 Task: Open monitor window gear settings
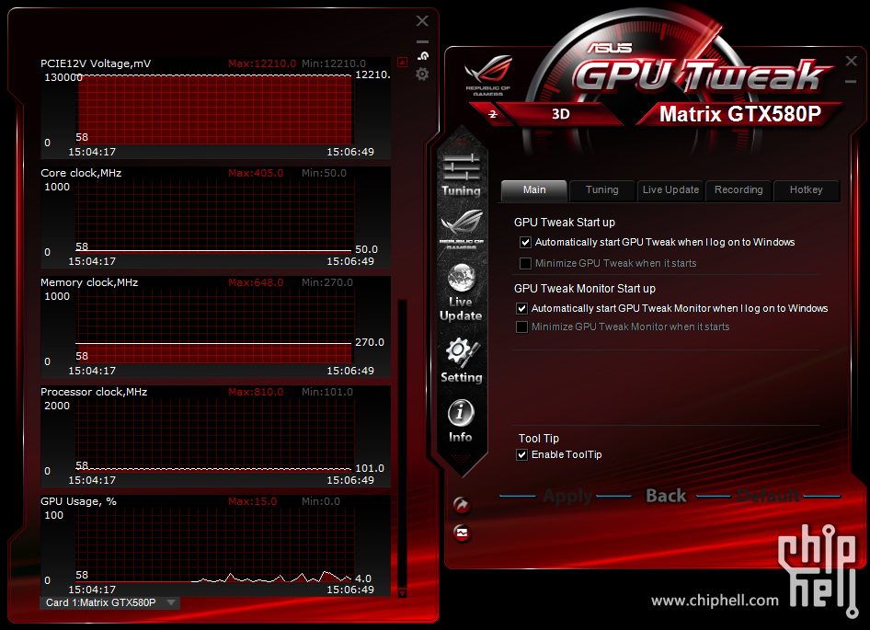coord(422,74)
